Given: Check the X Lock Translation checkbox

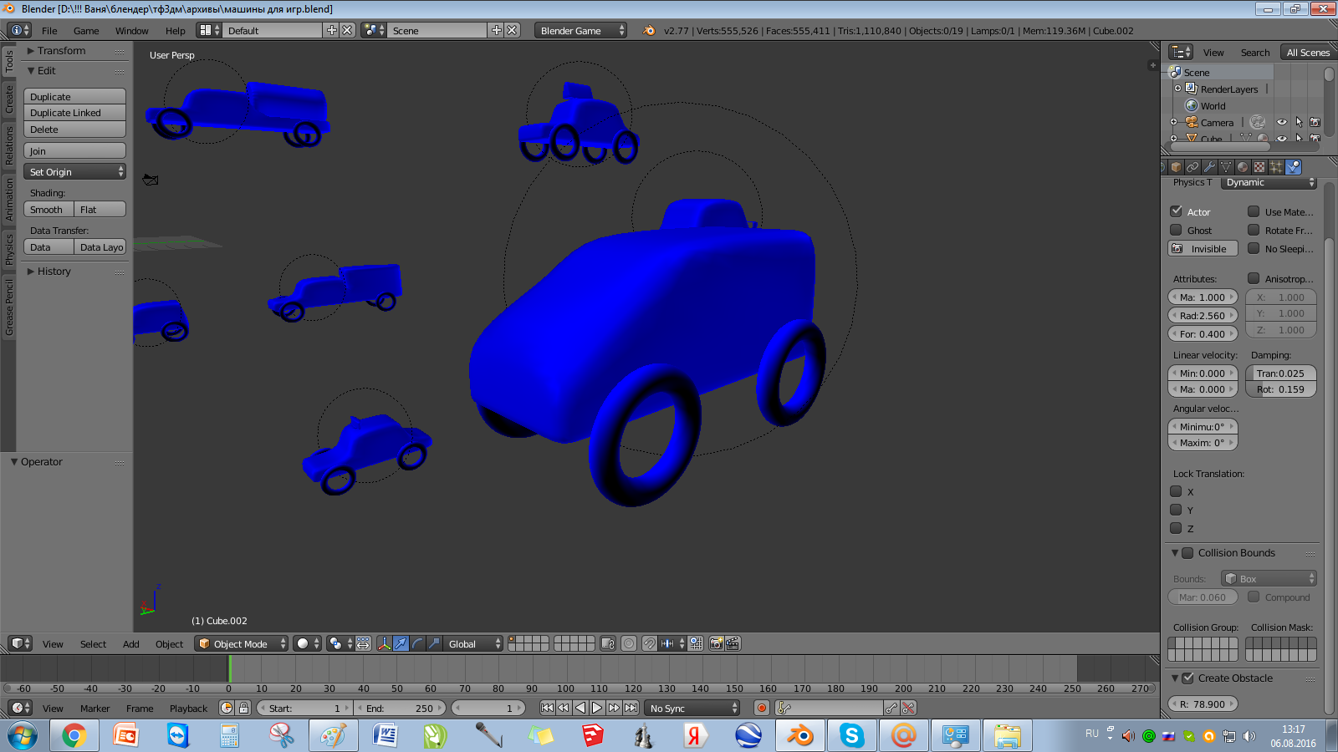Looking at the screenshot, I should tap(1175, 491).
